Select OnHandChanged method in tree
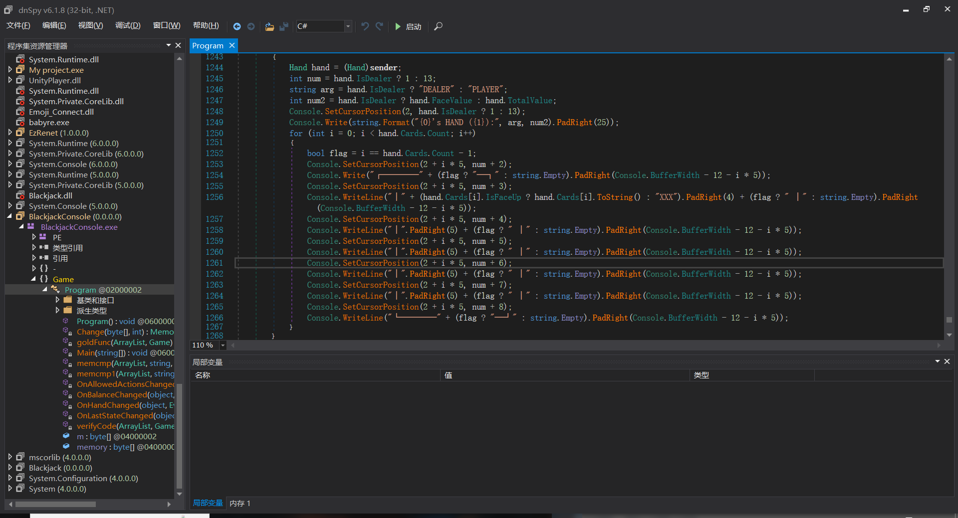Viewport: 958px width, 518px height. click(x=125, y=405)
